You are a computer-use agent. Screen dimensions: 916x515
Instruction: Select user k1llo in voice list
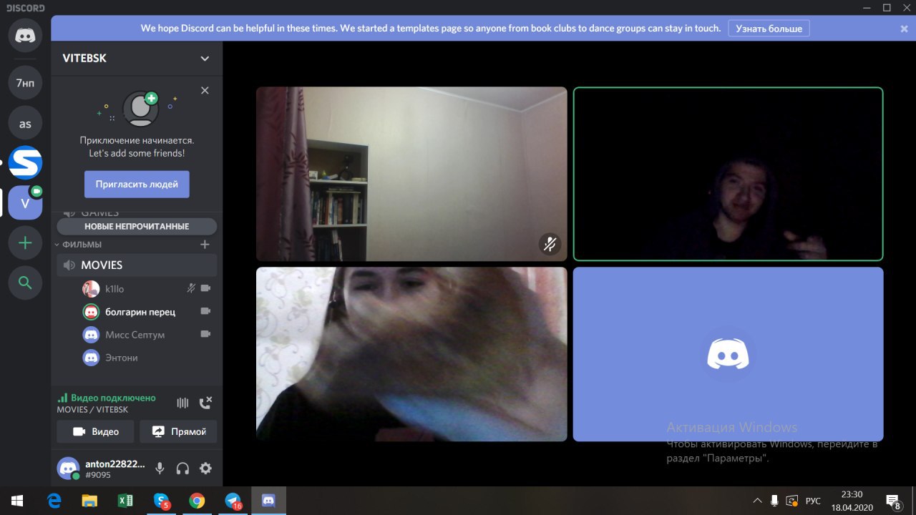click(x=114, y=289)
